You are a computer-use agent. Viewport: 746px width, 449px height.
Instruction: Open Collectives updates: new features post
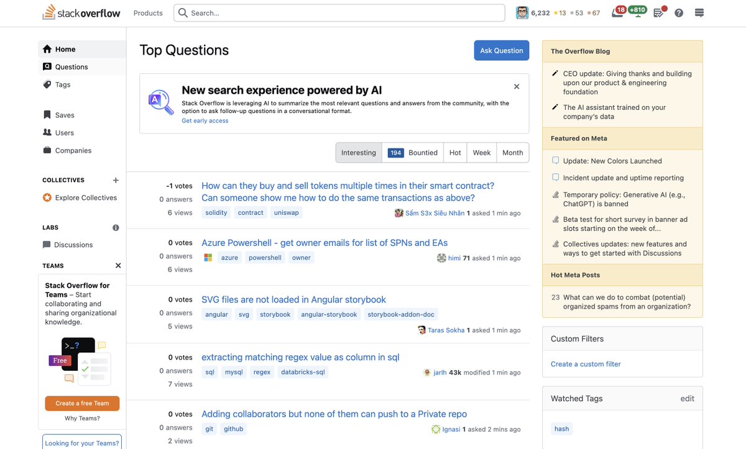pyautogui.click(x=625, y=248)
